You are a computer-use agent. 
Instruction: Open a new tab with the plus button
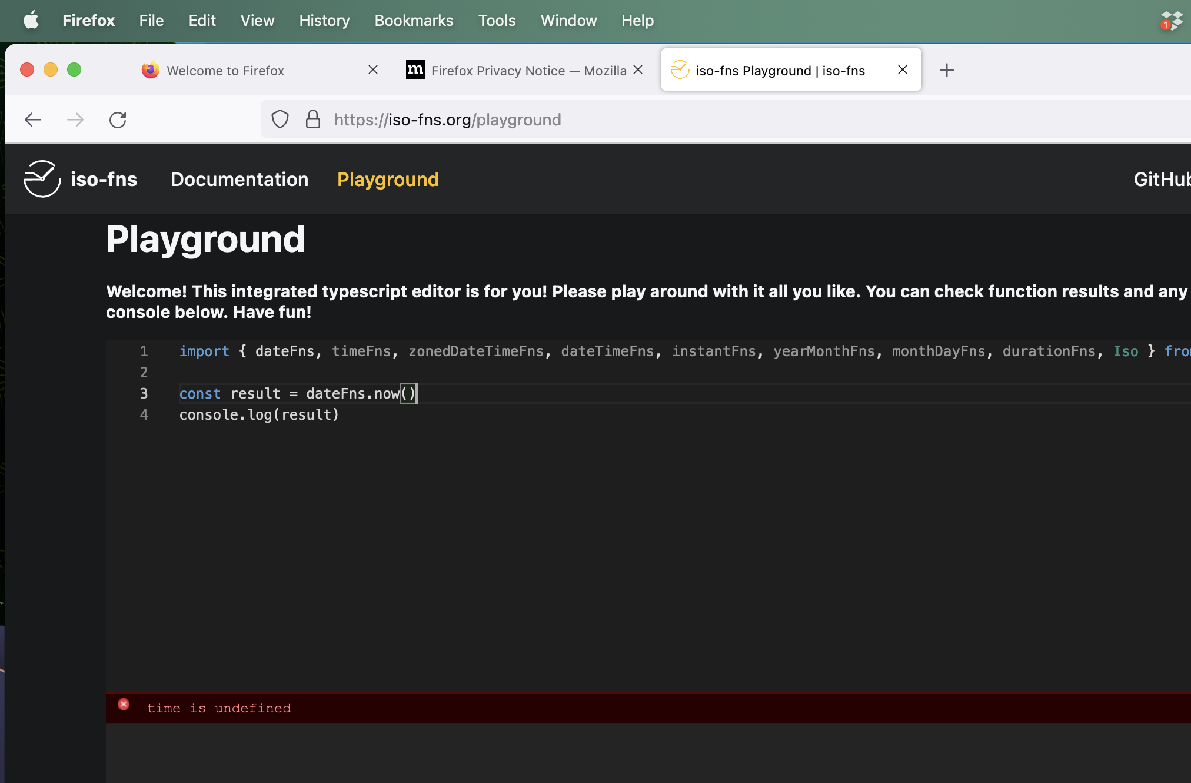947,70
